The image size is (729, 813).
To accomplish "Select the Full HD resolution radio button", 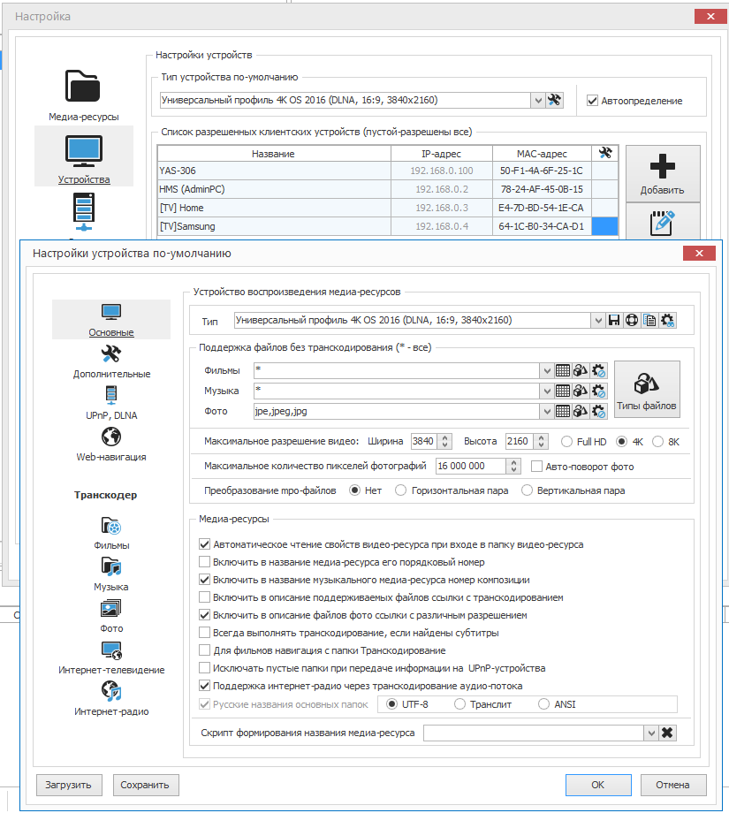I will pyautogui.click(x=567, y=441).
